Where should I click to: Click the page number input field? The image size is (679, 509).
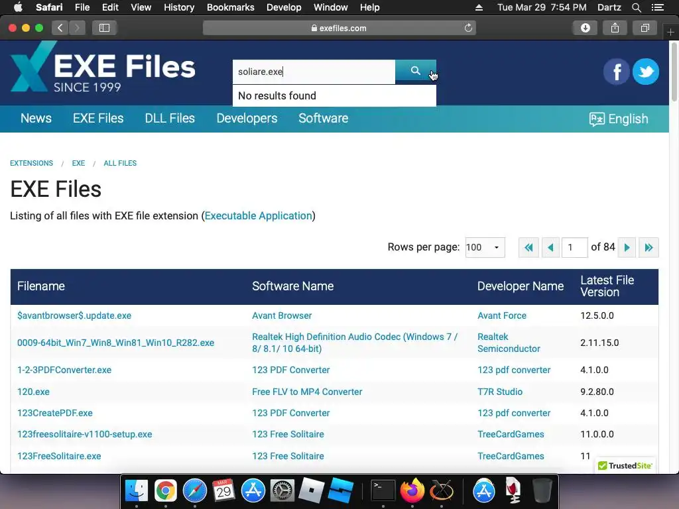(x=575, y=248)
